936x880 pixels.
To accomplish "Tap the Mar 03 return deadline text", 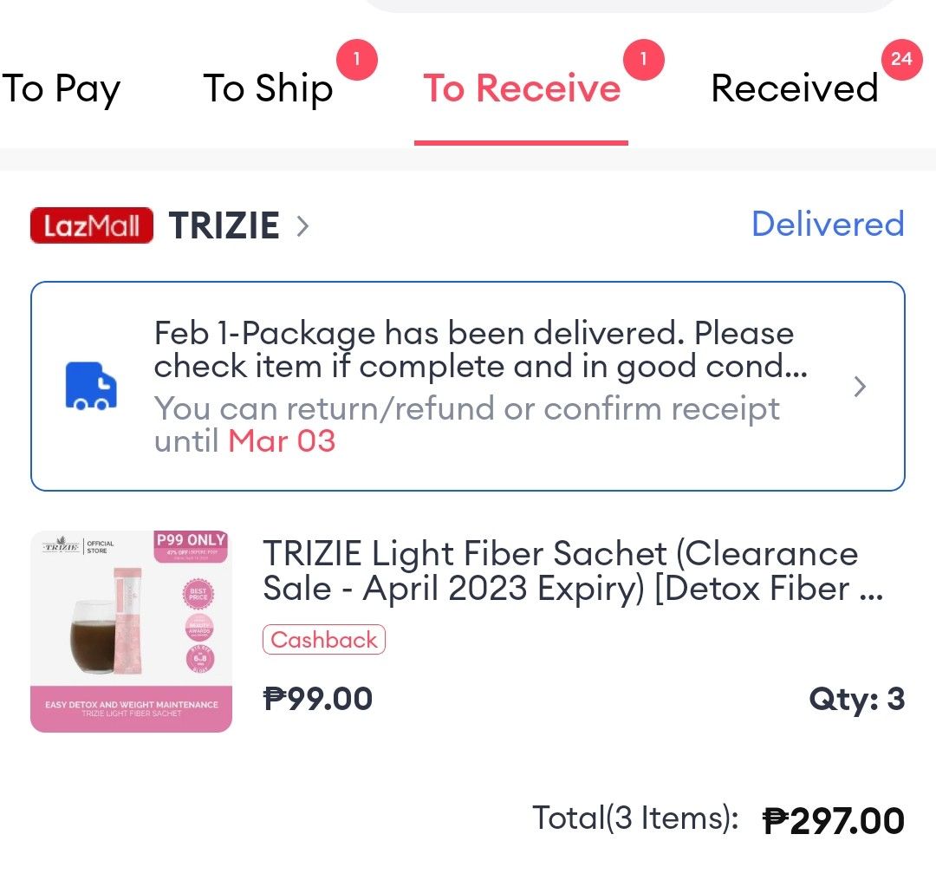I will coord(282,440).
